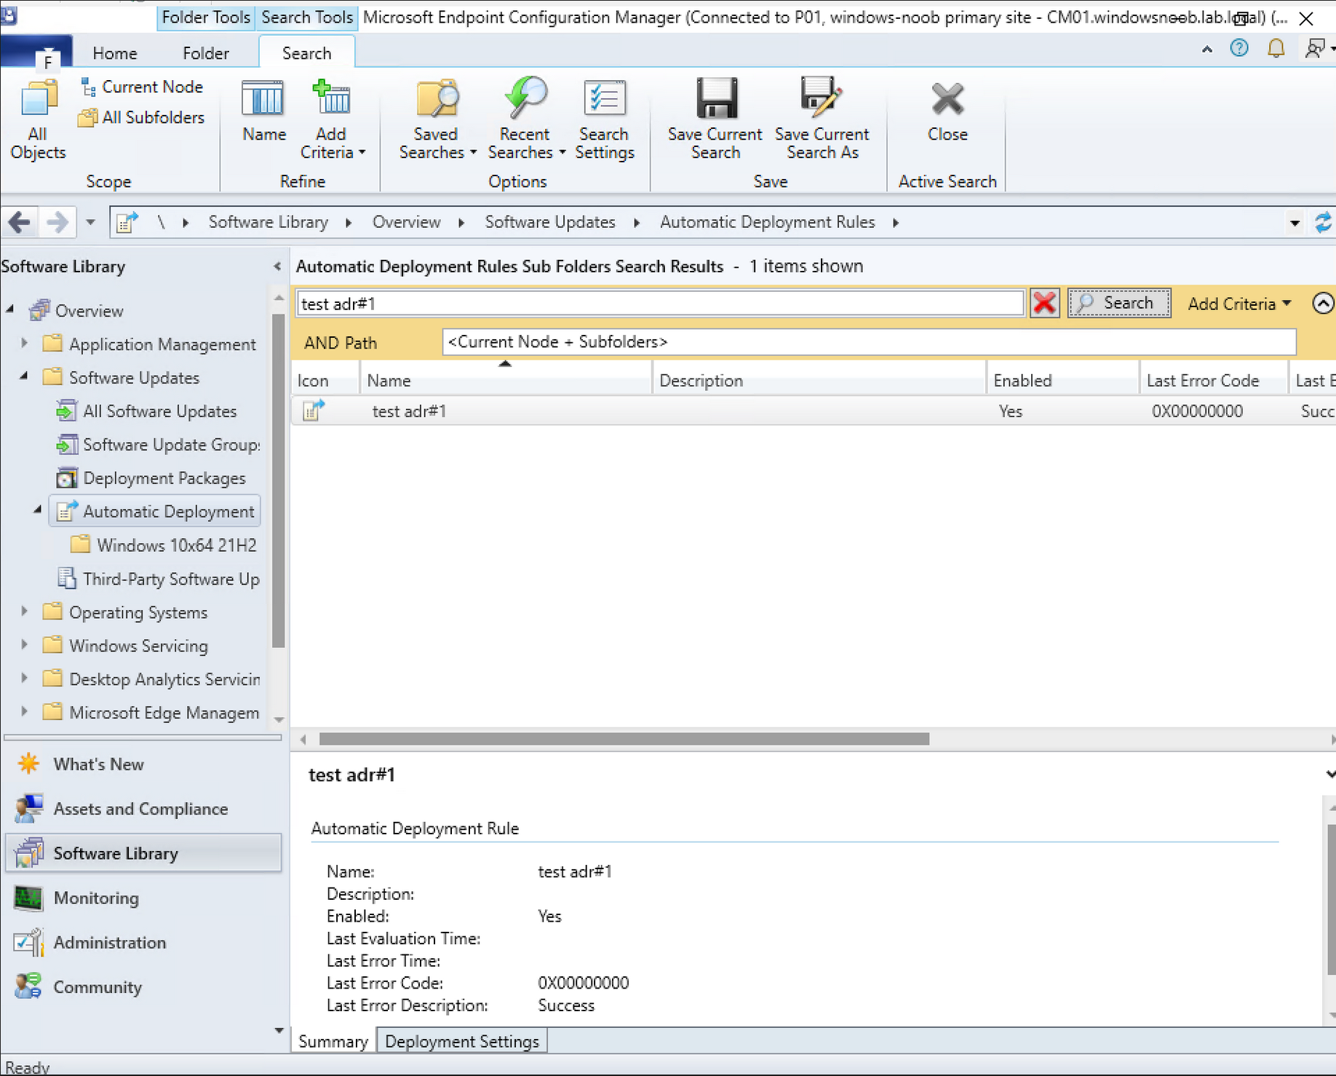Switch to Deployment Settings details tab
Viewport: 1336px width, 1076px height.
pos(462,1042)
